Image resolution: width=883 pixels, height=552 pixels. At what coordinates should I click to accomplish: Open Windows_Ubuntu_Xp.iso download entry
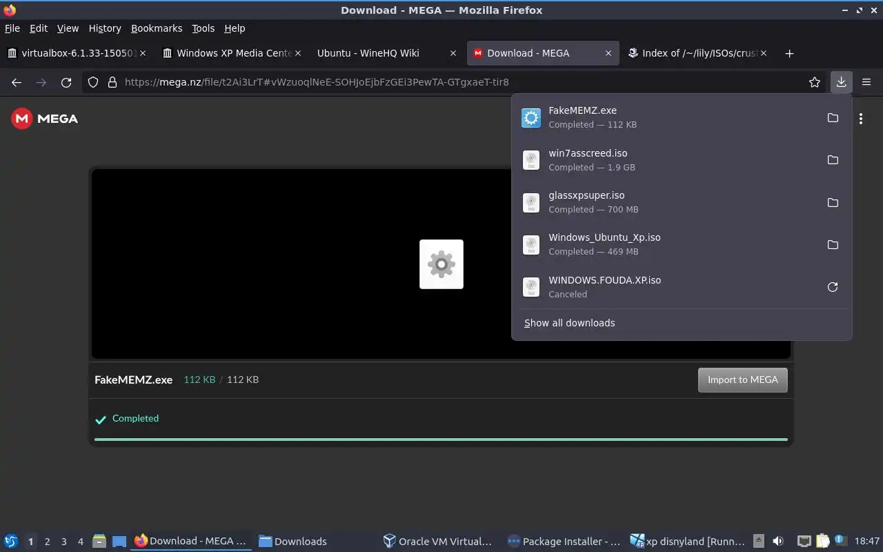click(x=682, y=245)
